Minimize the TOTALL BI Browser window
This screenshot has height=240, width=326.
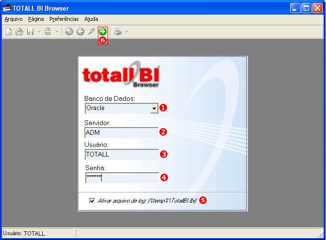pos(295,8)
